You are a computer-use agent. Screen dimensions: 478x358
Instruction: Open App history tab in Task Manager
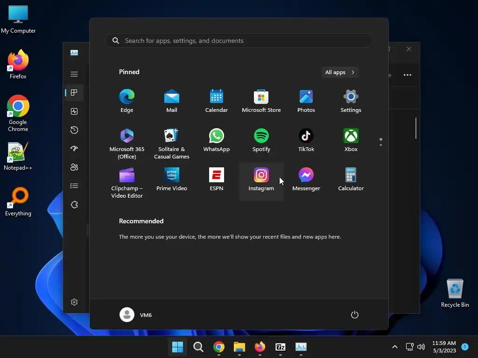pos(74,130)
